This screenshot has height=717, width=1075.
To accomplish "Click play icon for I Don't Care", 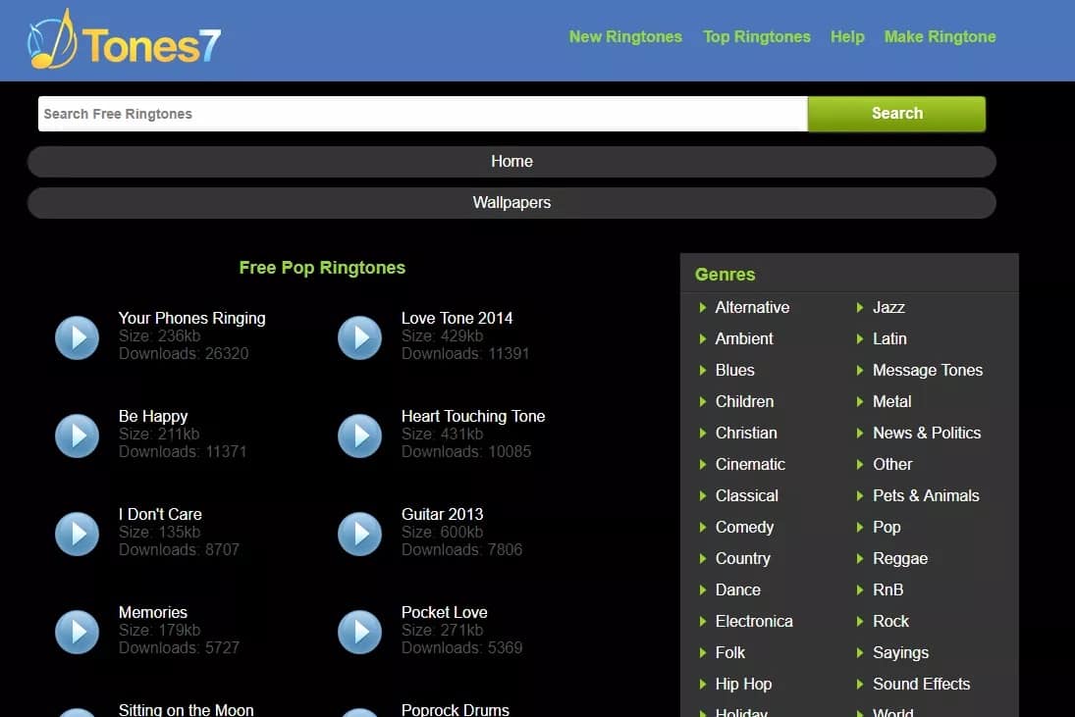I will pyautogui.click(x=77, y=534).
